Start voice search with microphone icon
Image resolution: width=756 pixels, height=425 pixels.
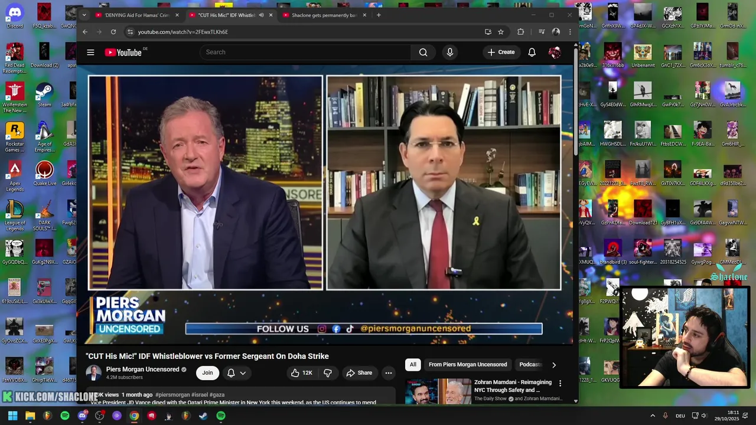click(450, 53)
